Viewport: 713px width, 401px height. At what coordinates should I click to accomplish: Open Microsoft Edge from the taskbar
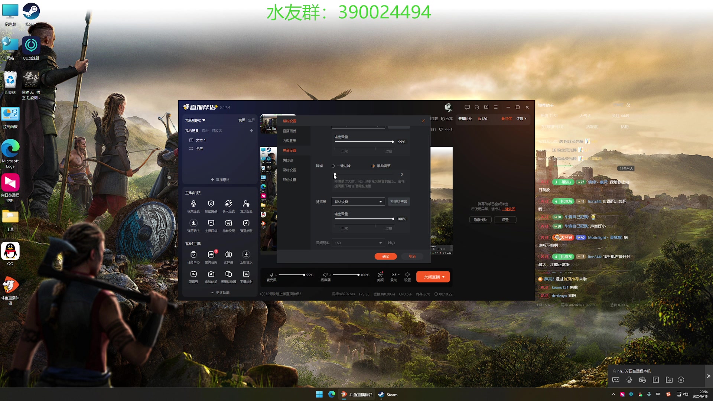pos(332,394)
